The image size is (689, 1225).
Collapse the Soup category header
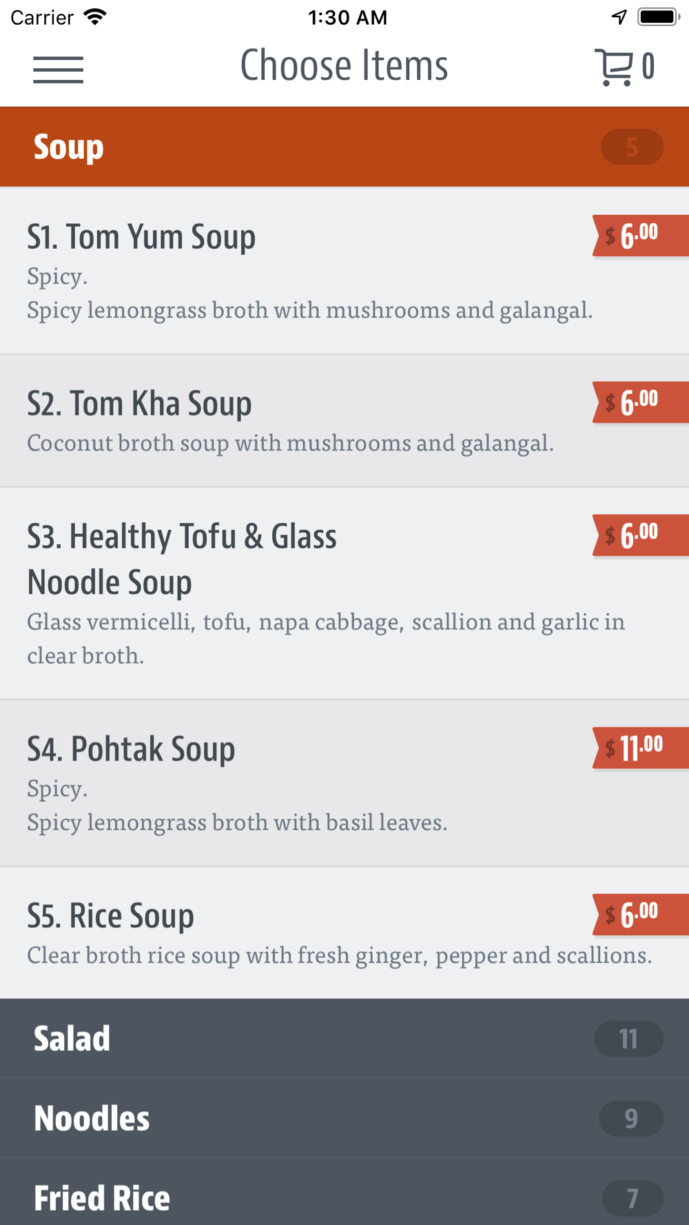tap(344, 147)
